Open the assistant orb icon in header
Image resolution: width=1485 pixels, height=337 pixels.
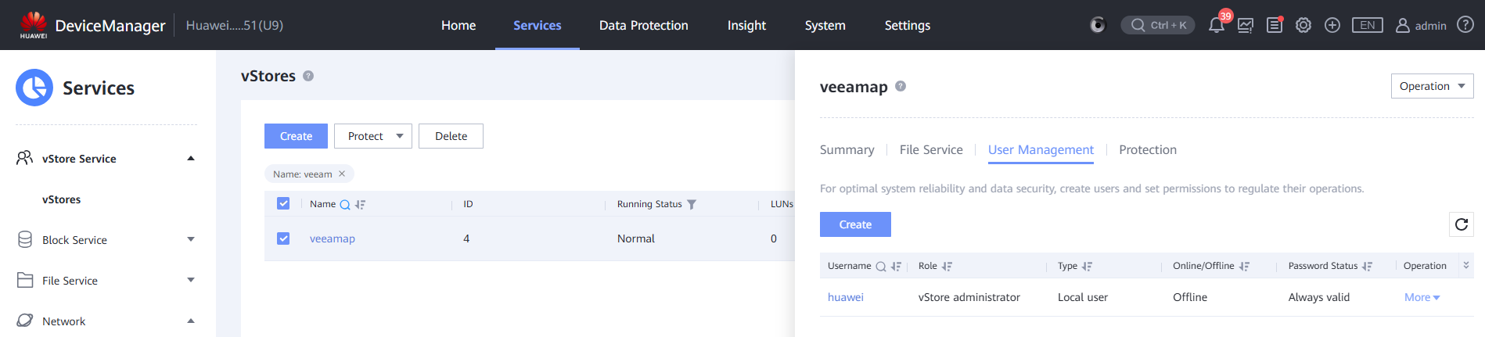click(x=1098, y=25)
